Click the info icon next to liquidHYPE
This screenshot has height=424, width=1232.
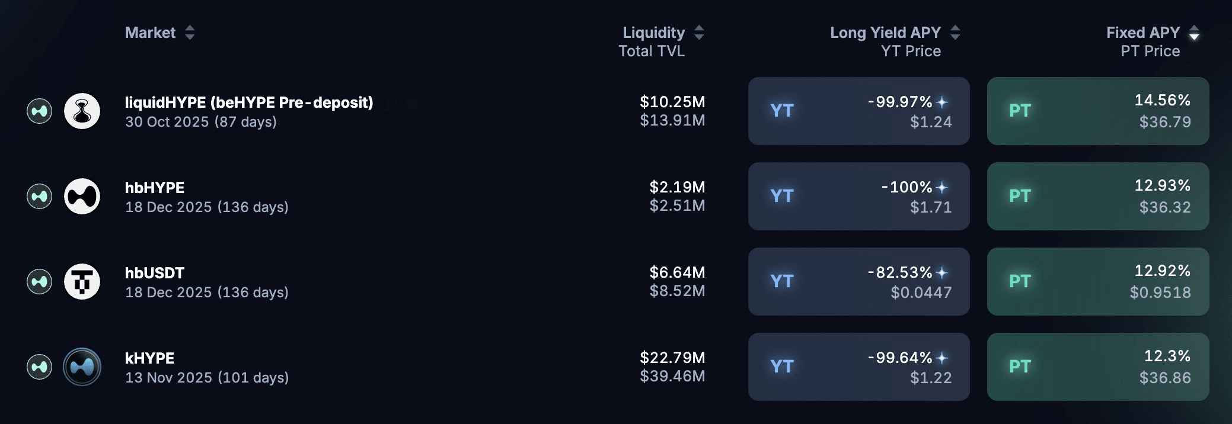point(389,103)
